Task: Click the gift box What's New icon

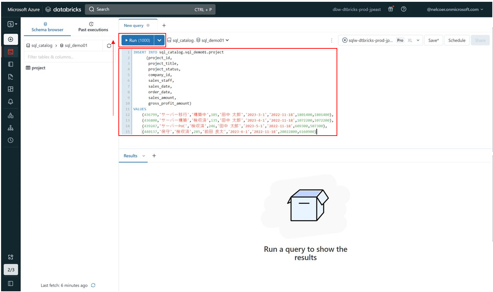Action: click(x=391, y=9)
